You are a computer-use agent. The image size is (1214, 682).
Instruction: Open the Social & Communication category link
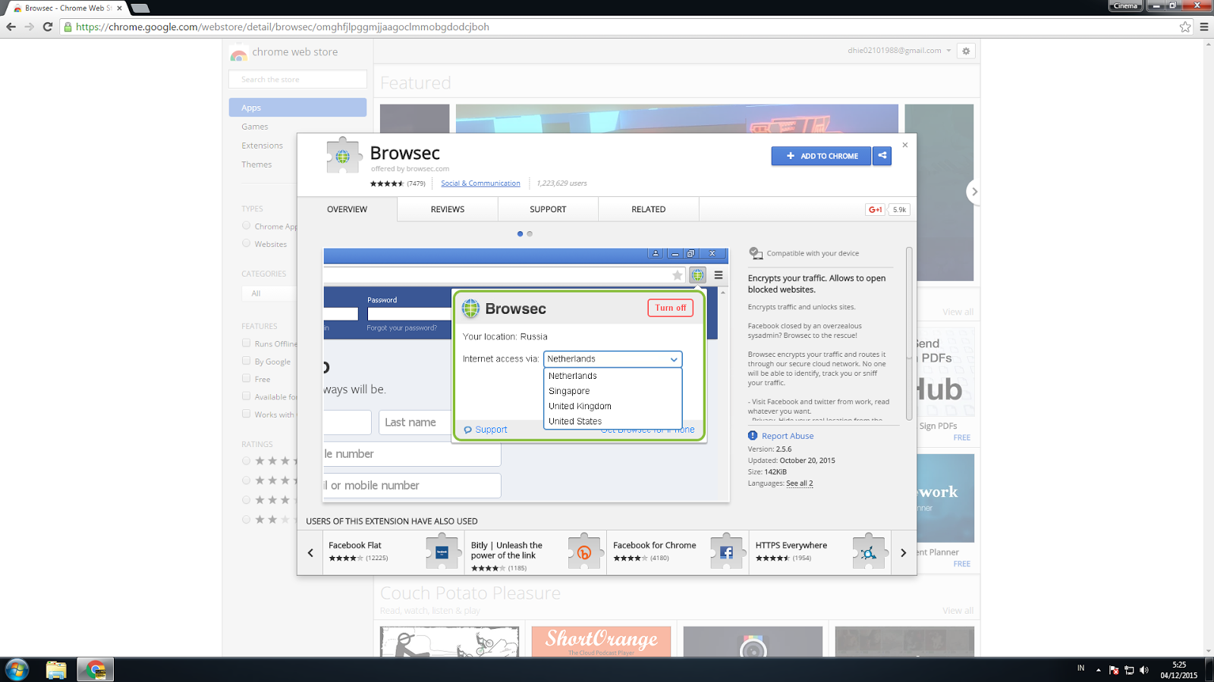coord(480,183)
